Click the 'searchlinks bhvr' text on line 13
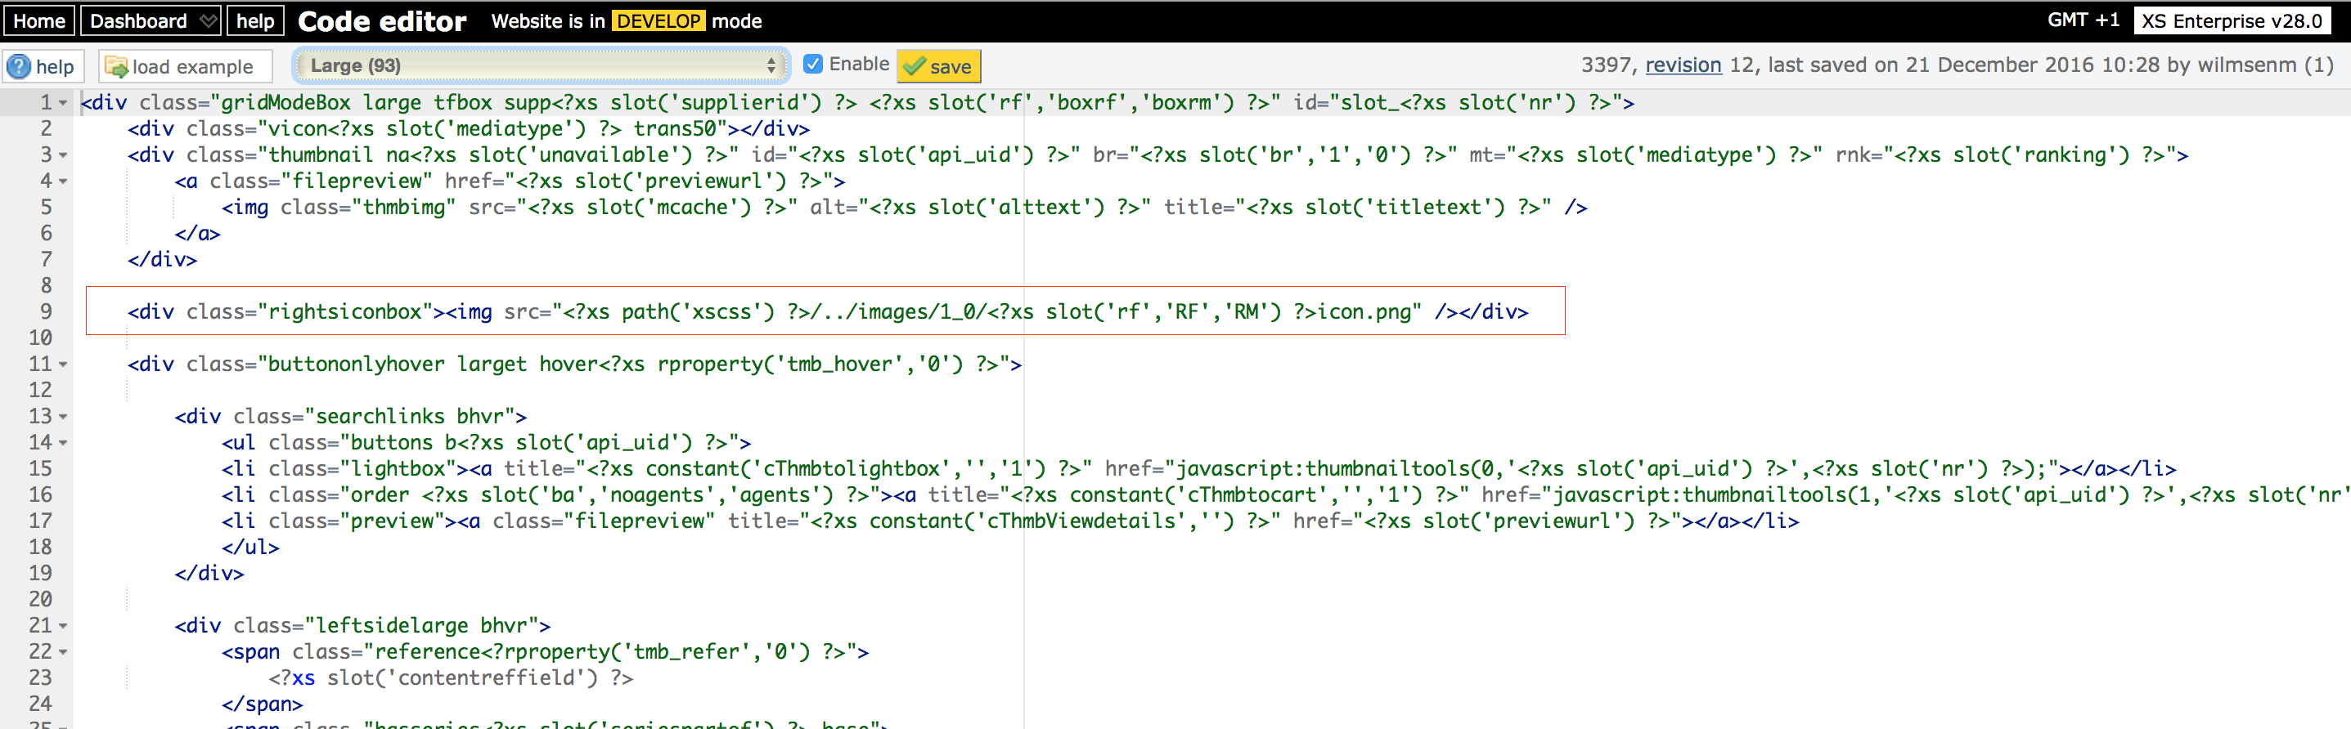The width and height of the screenshot is (2351, 729). [416, 417]
